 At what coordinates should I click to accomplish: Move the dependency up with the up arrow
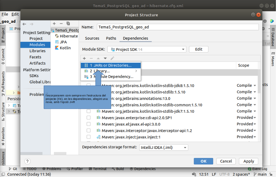point(98,58)
